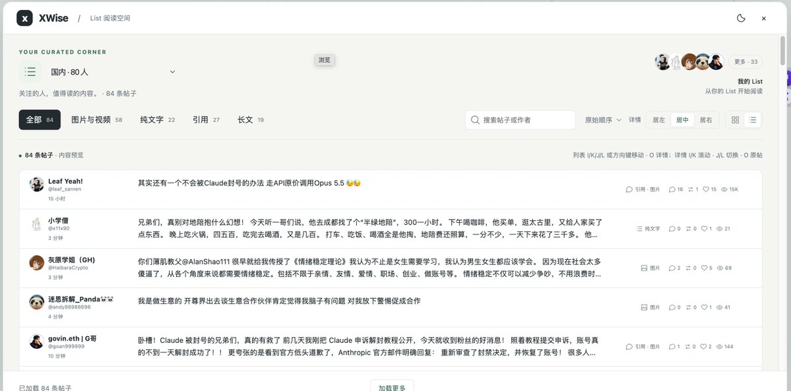Click the vertical scrollbar thumb
Image resolution: width=791 pixels, height=391 pixels.
tap(782, 51)
